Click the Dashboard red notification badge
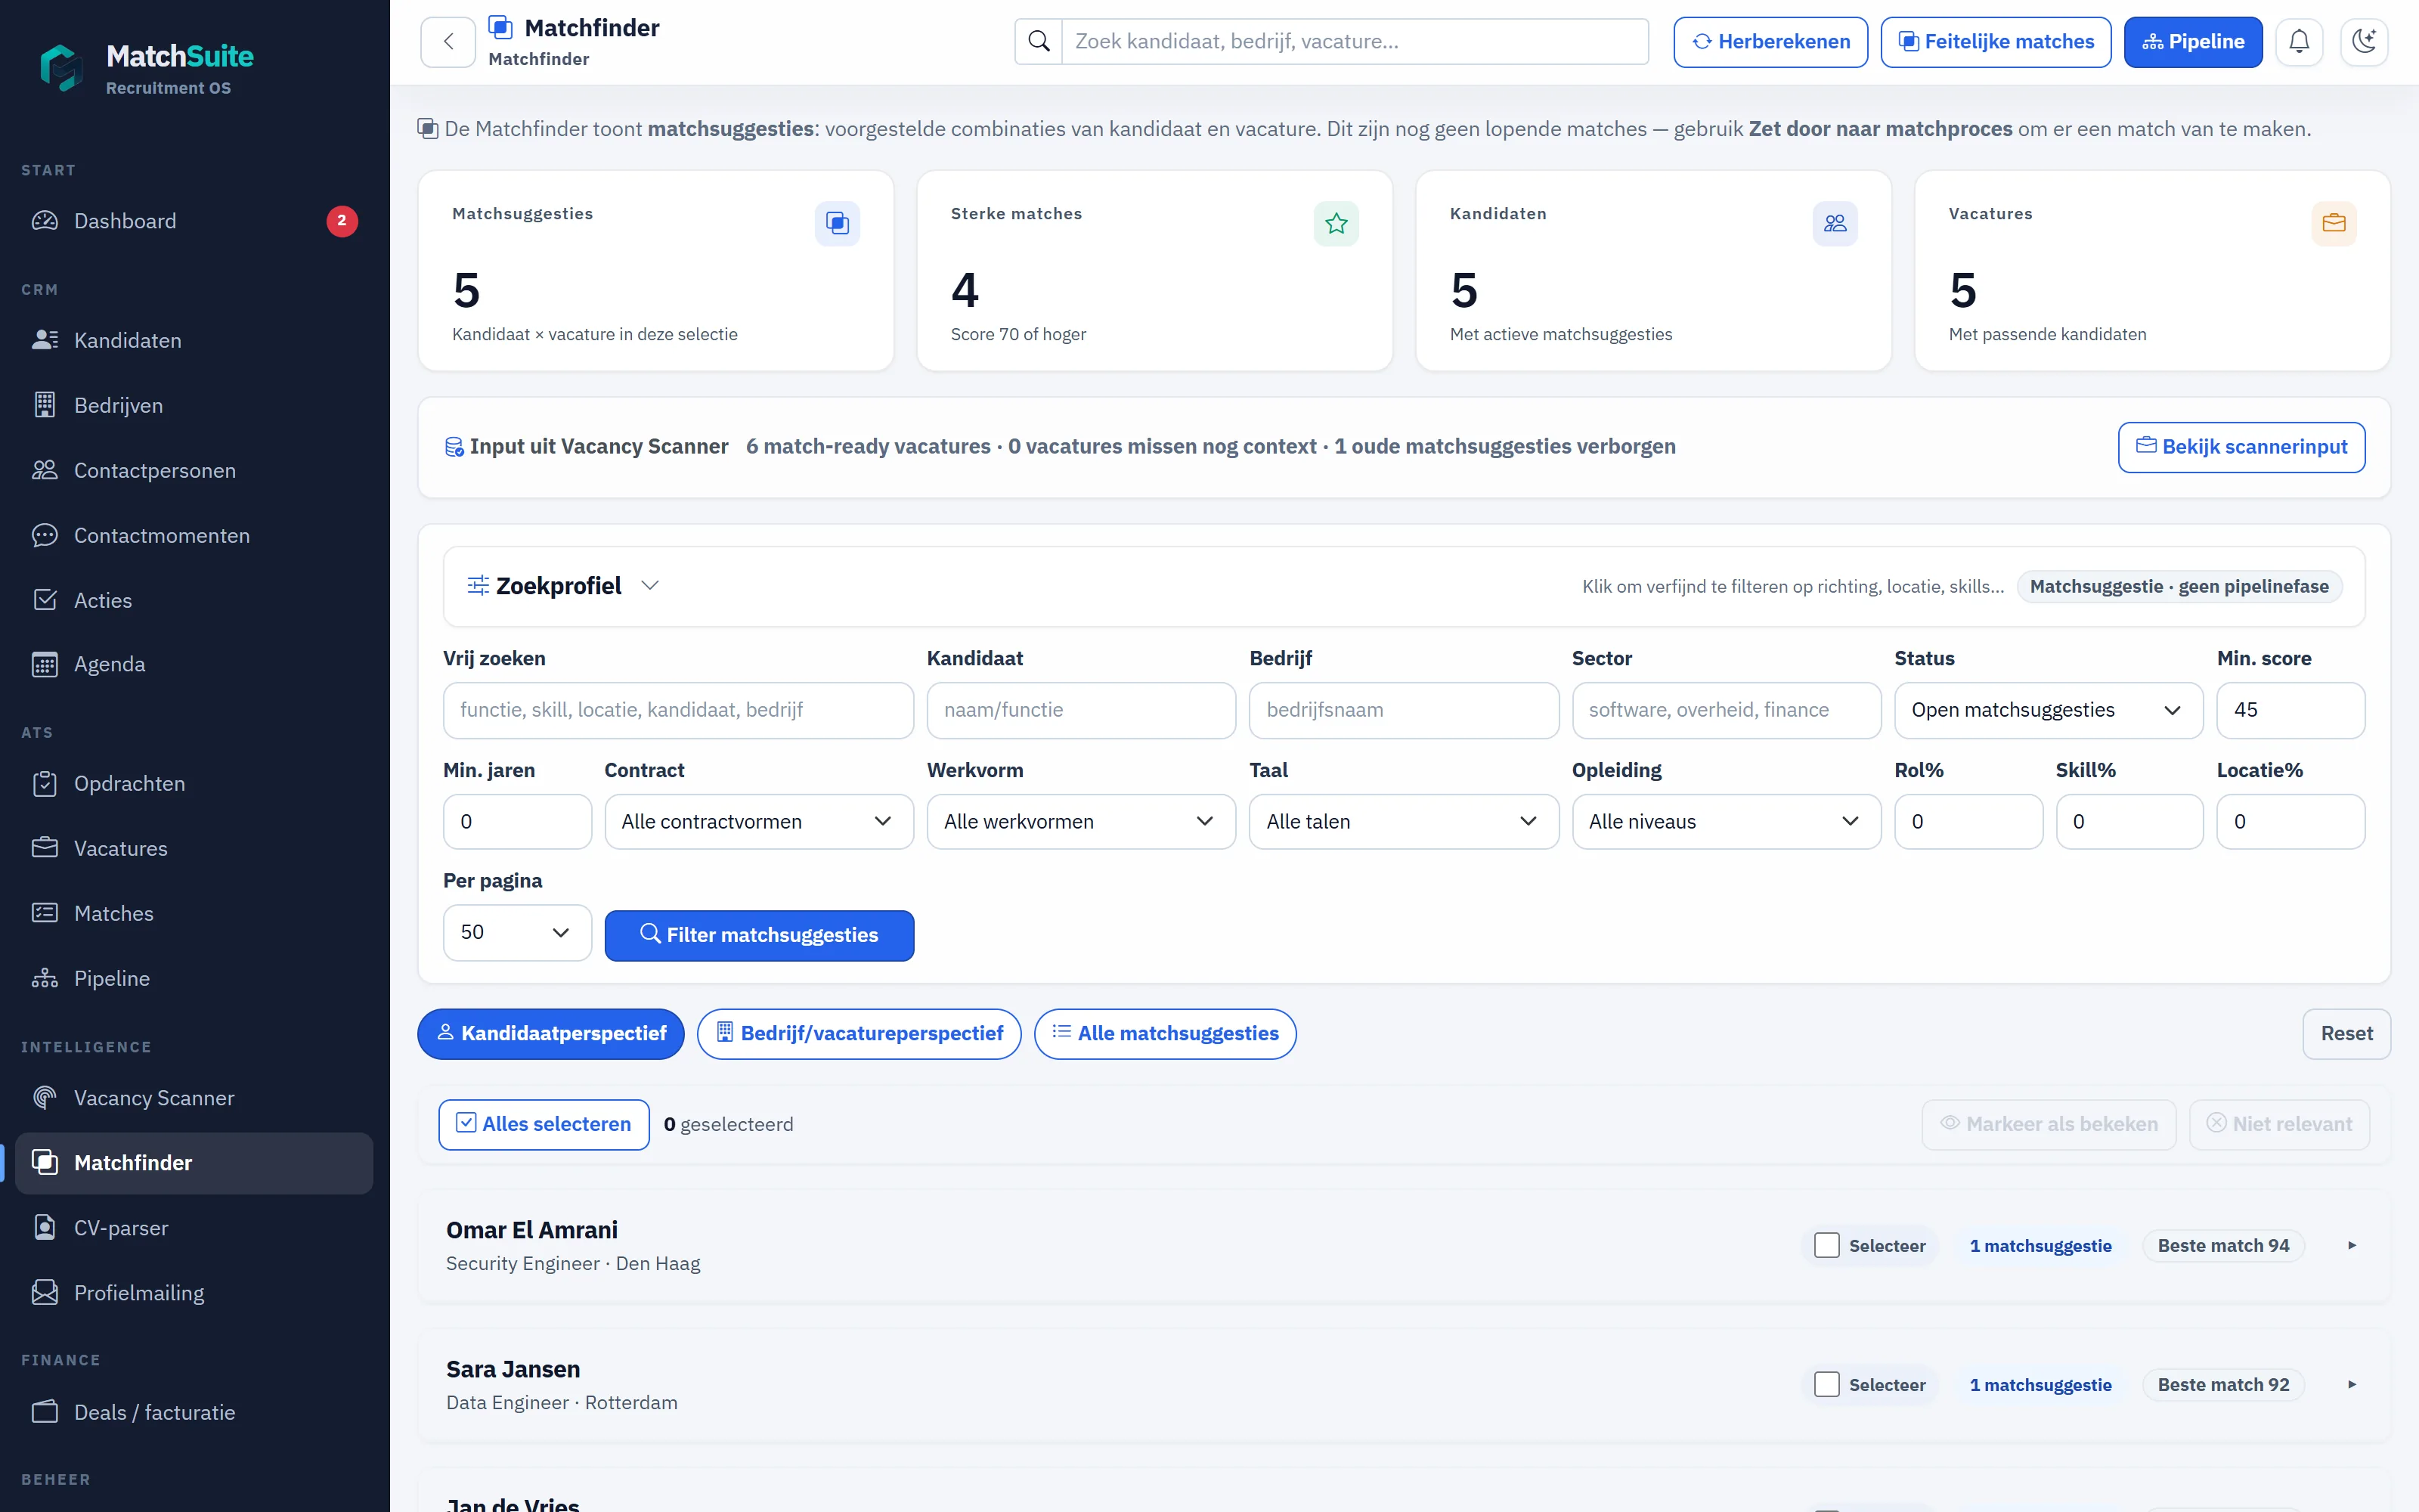This screenshot has width=2419, height=1512. [x=342, y=221]
